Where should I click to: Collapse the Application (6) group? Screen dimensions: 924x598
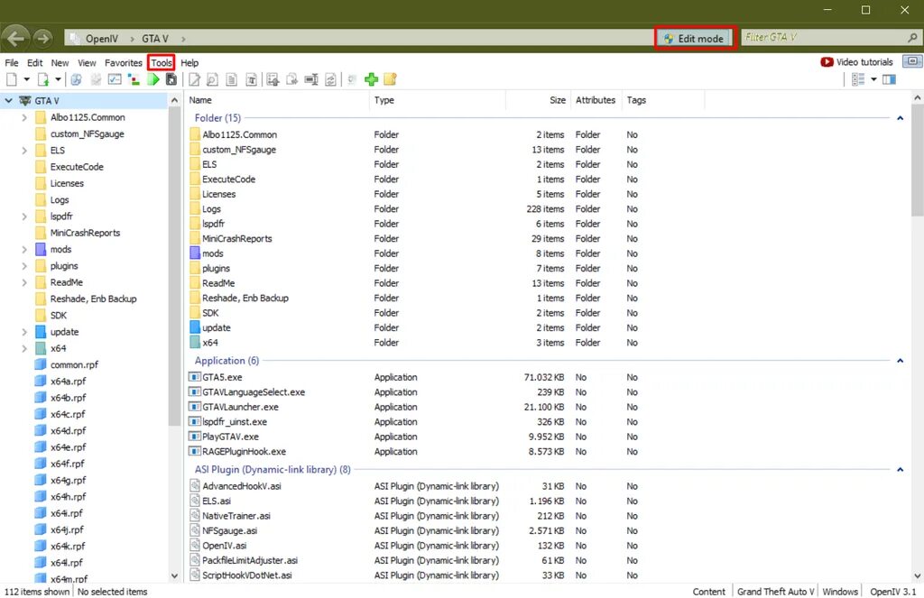pos(900,361)
